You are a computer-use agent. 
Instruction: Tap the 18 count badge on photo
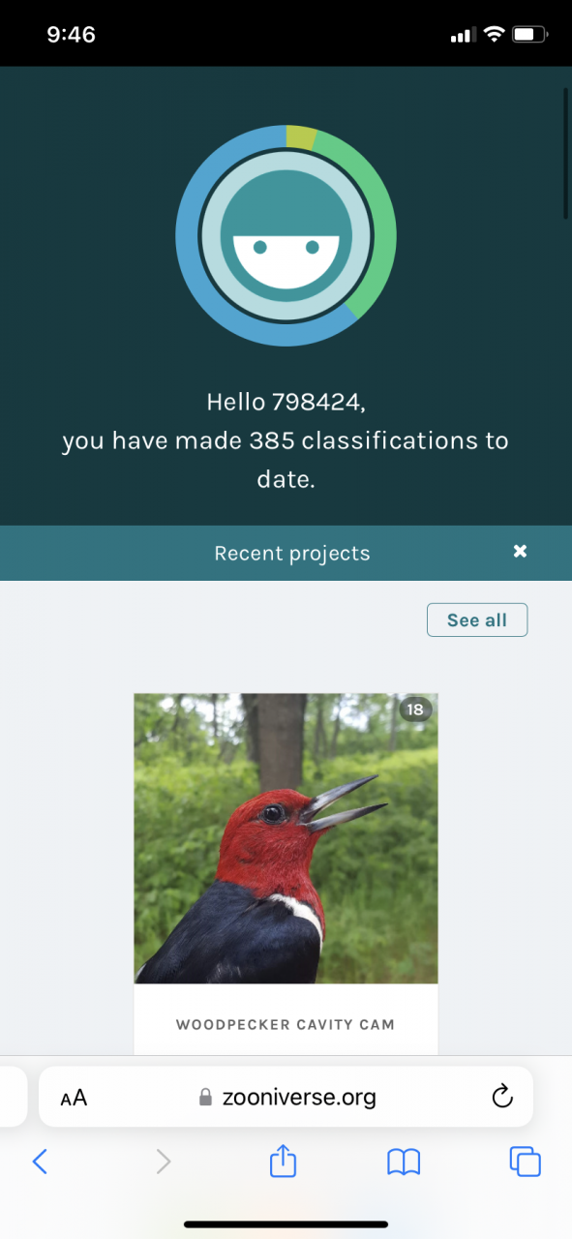(415, 710)
